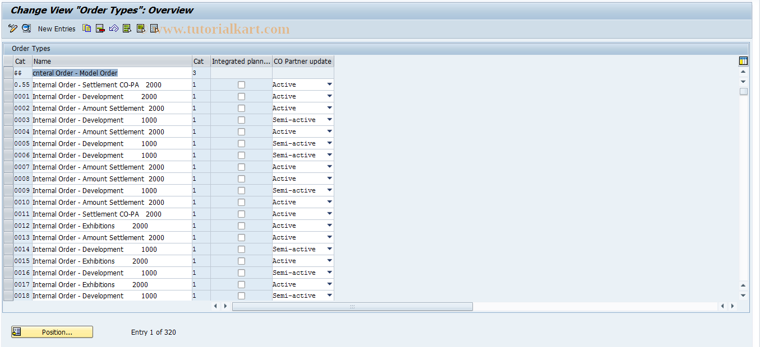Open CO Partner update dropdown for order 0004
This screenshot has height=347, width=760.
(329, 132)
